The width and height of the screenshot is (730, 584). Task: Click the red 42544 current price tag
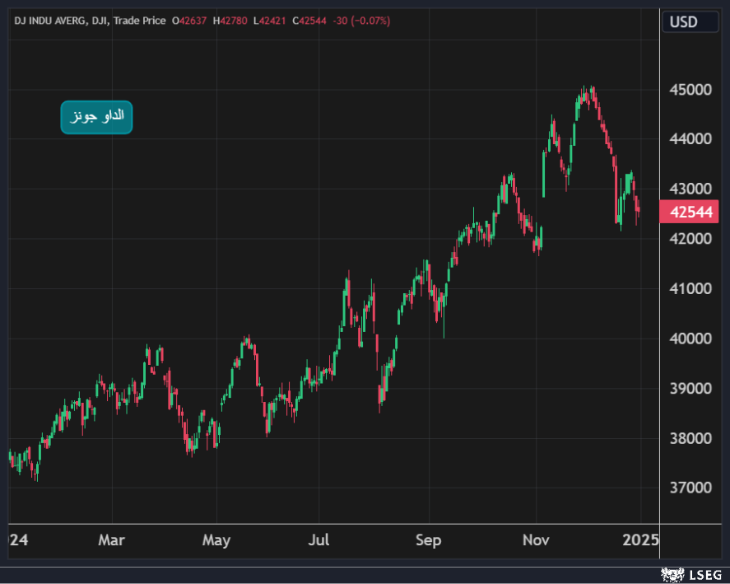tap(695, 213)
